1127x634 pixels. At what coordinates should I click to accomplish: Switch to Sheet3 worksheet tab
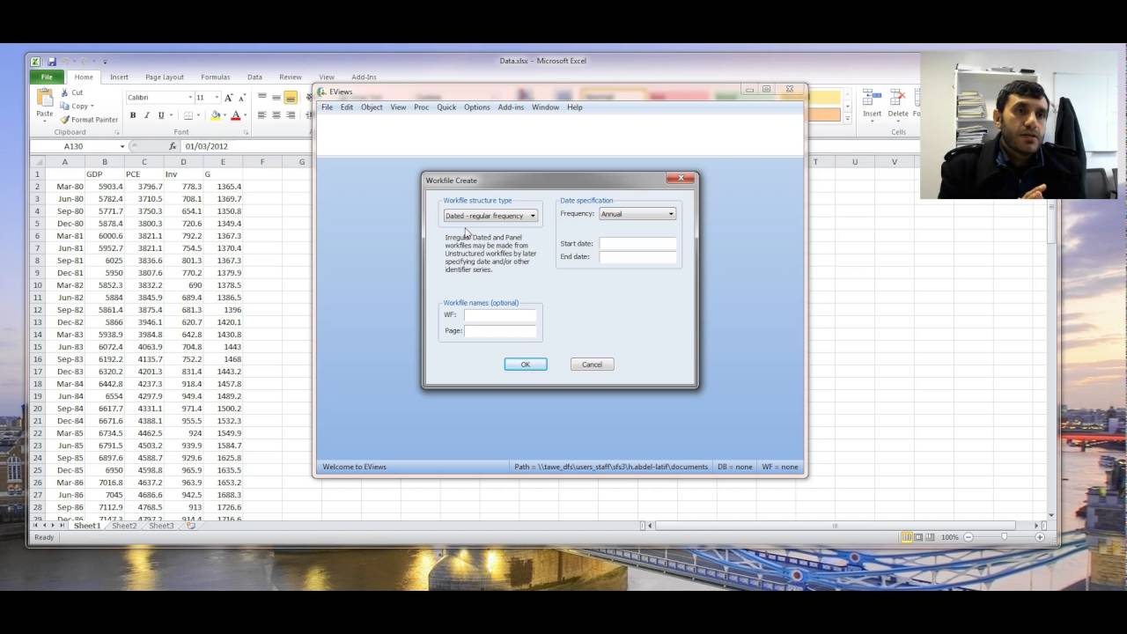click(161, 526)
